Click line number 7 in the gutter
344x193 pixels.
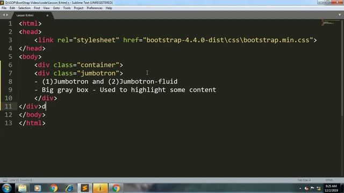[x=10, y=73]
